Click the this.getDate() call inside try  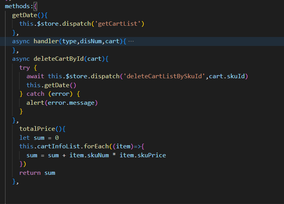click(51, 85)
